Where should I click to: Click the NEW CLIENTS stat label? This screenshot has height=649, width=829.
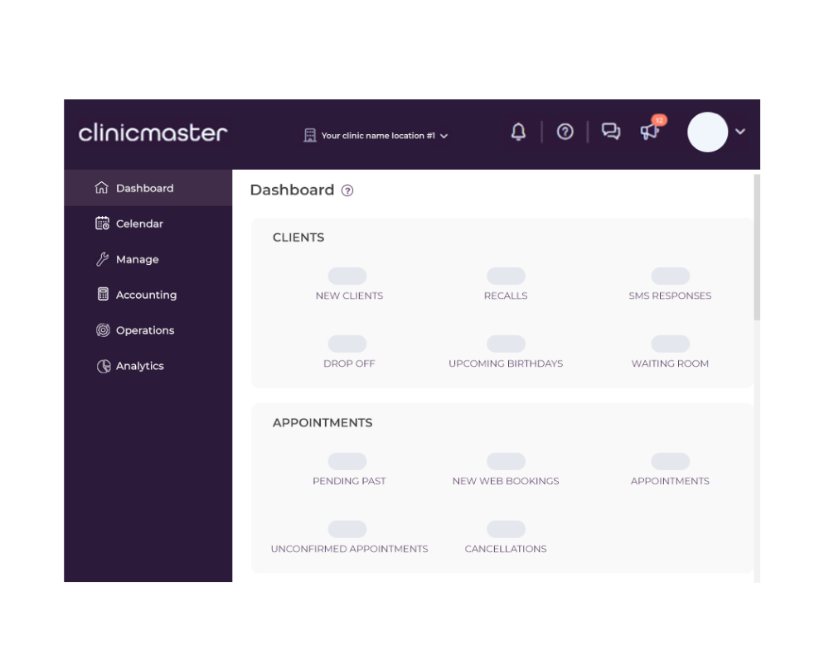(349, 296)
